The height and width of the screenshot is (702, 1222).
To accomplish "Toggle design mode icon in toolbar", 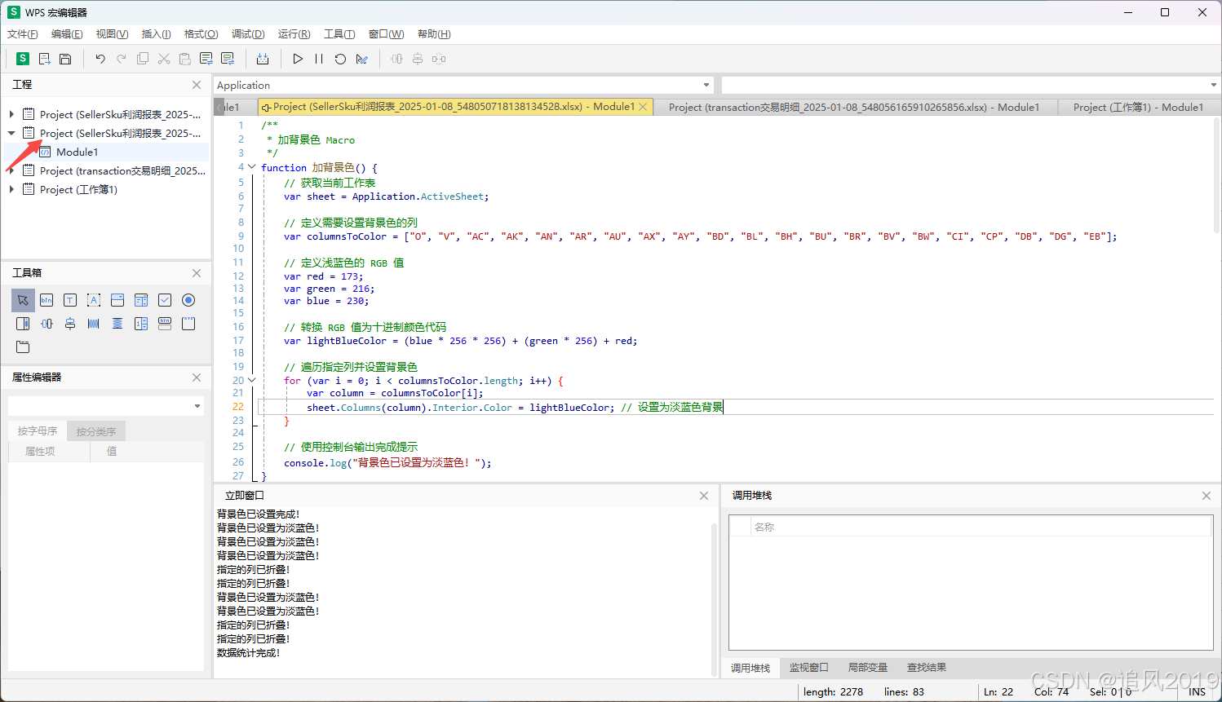I will click(x=362, y=59).
